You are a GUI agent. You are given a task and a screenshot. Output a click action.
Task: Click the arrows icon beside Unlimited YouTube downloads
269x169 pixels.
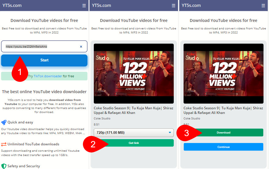[x=4, y=144]
